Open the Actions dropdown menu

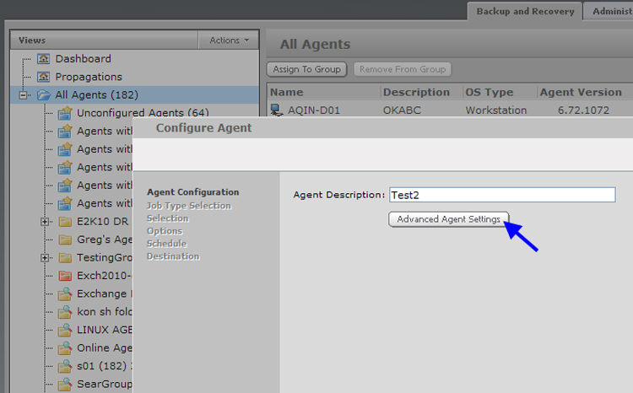point(229,40)
